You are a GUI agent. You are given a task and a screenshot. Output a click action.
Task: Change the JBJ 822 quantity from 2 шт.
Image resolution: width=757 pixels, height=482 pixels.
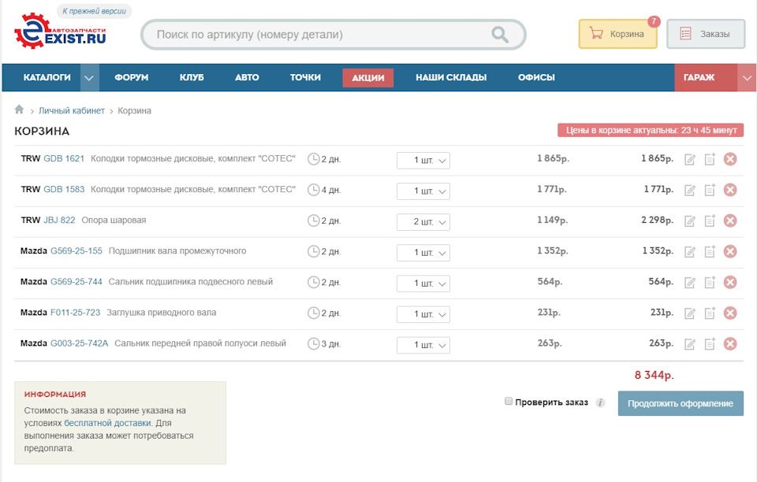point(423,222)
